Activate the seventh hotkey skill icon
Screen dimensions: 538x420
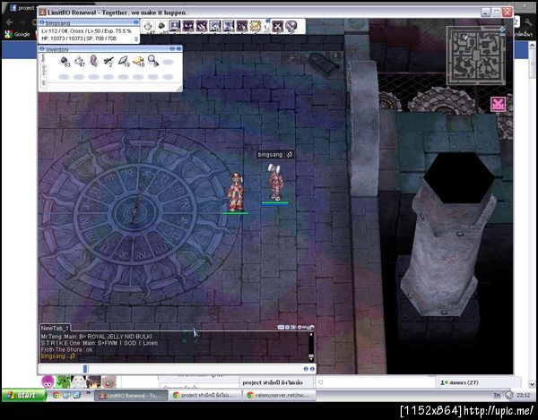click(x=229, y=26)
